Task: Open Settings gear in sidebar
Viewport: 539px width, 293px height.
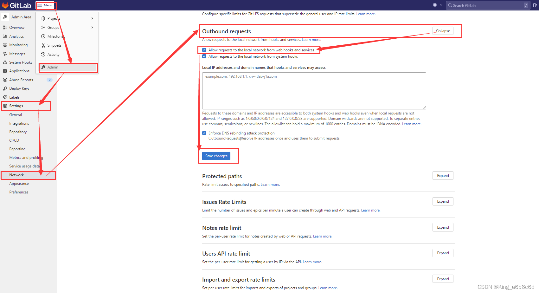Action: click(5, 106)
